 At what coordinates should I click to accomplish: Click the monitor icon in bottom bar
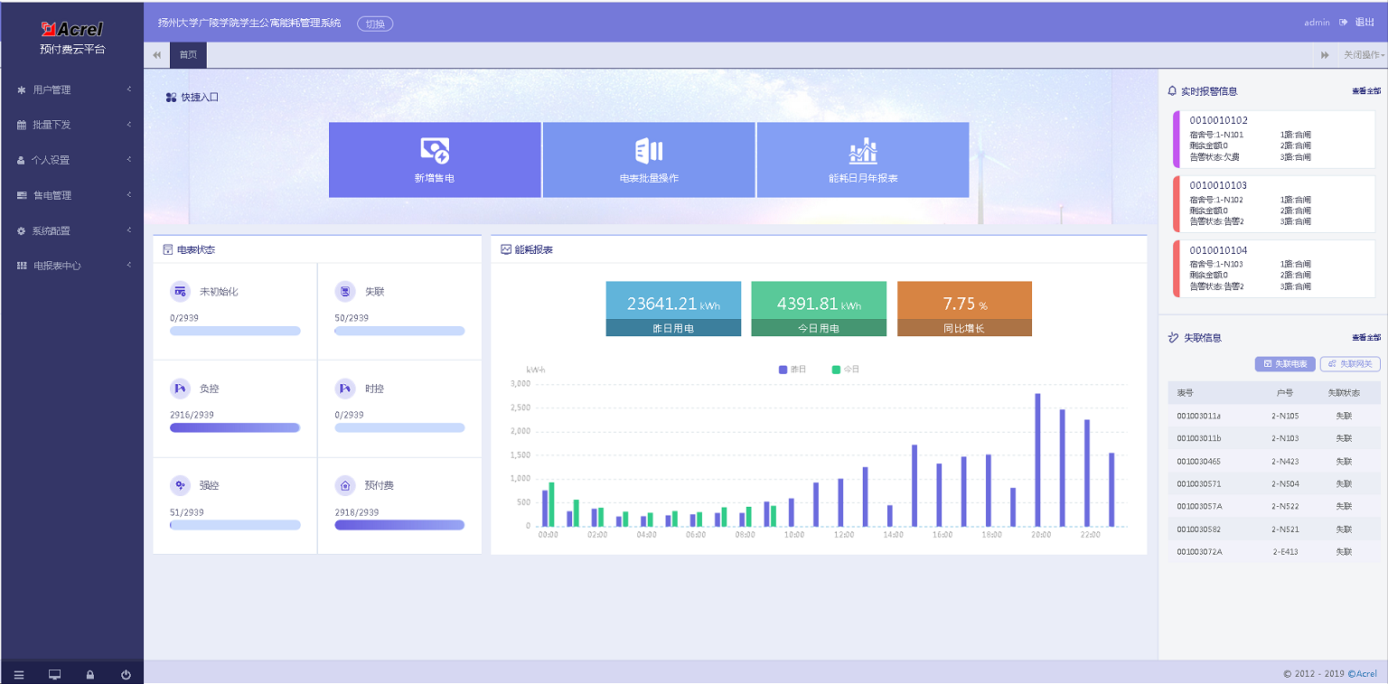[54, 674]
